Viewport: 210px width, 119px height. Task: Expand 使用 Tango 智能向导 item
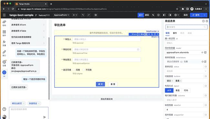(28, 43)
